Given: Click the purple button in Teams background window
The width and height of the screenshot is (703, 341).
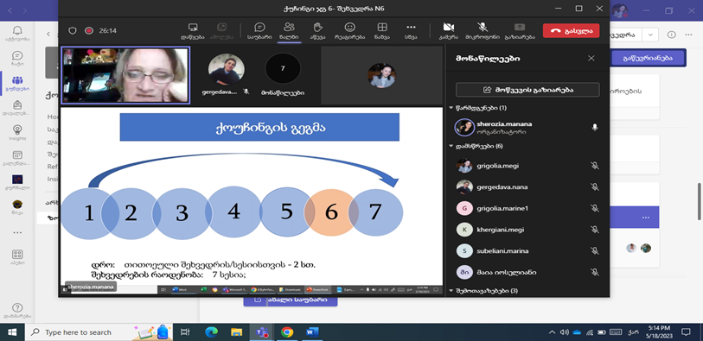Looking at the screenshot, I should coord(648,58).
